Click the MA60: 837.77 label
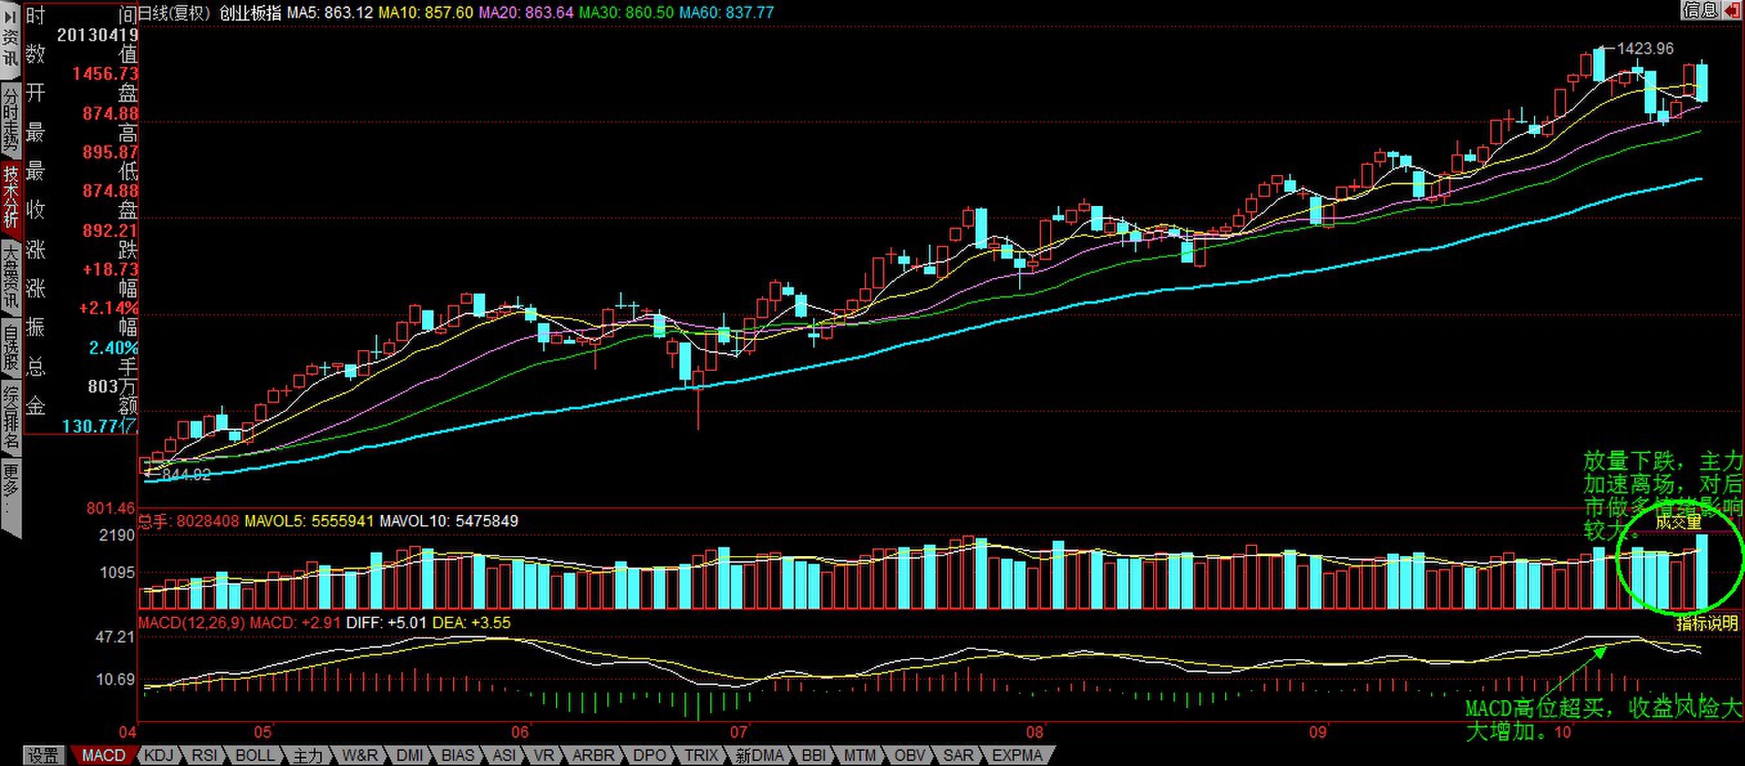 [726, 12]
